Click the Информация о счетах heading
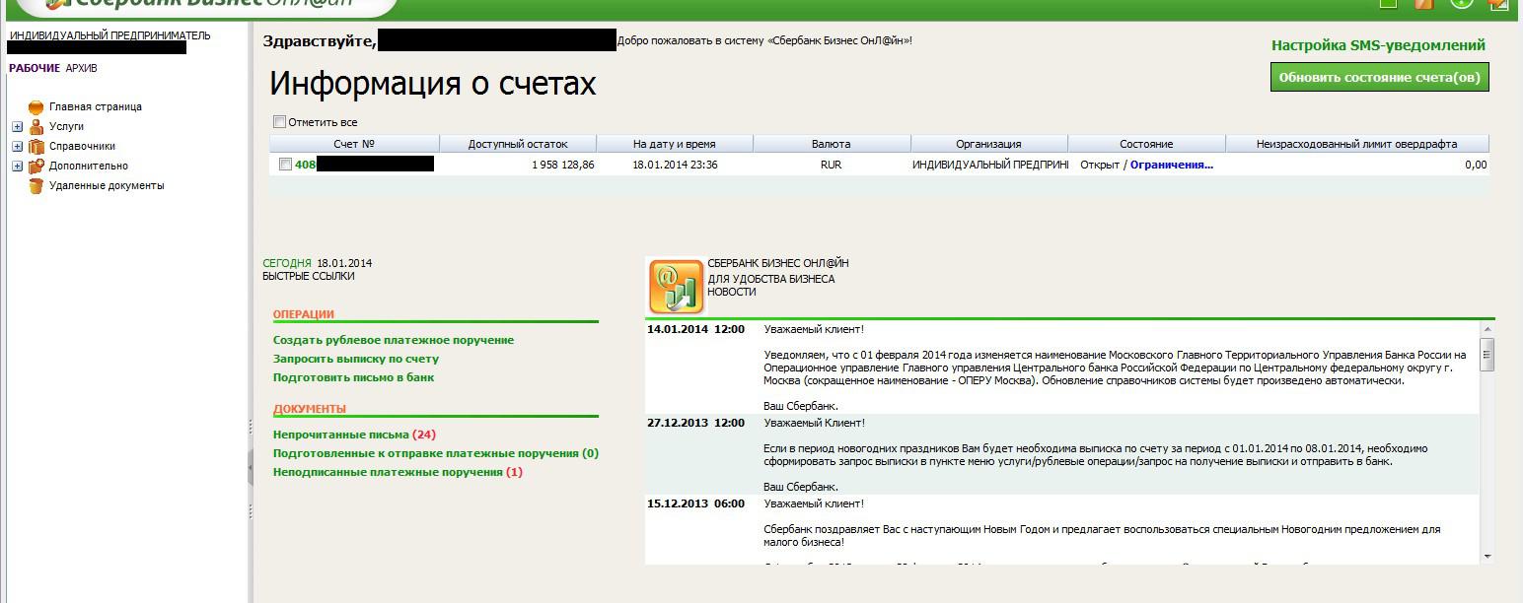Viewport: 1523px width, 603px height. (x=433, y=84)
